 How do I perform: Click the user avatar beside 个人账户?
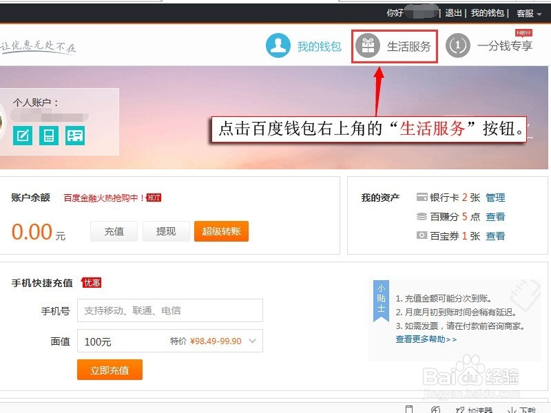point(3,123)
